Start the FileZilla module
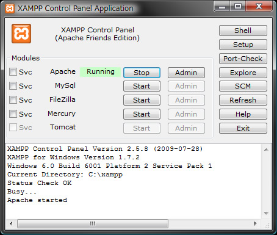 (x=142, y=100)
